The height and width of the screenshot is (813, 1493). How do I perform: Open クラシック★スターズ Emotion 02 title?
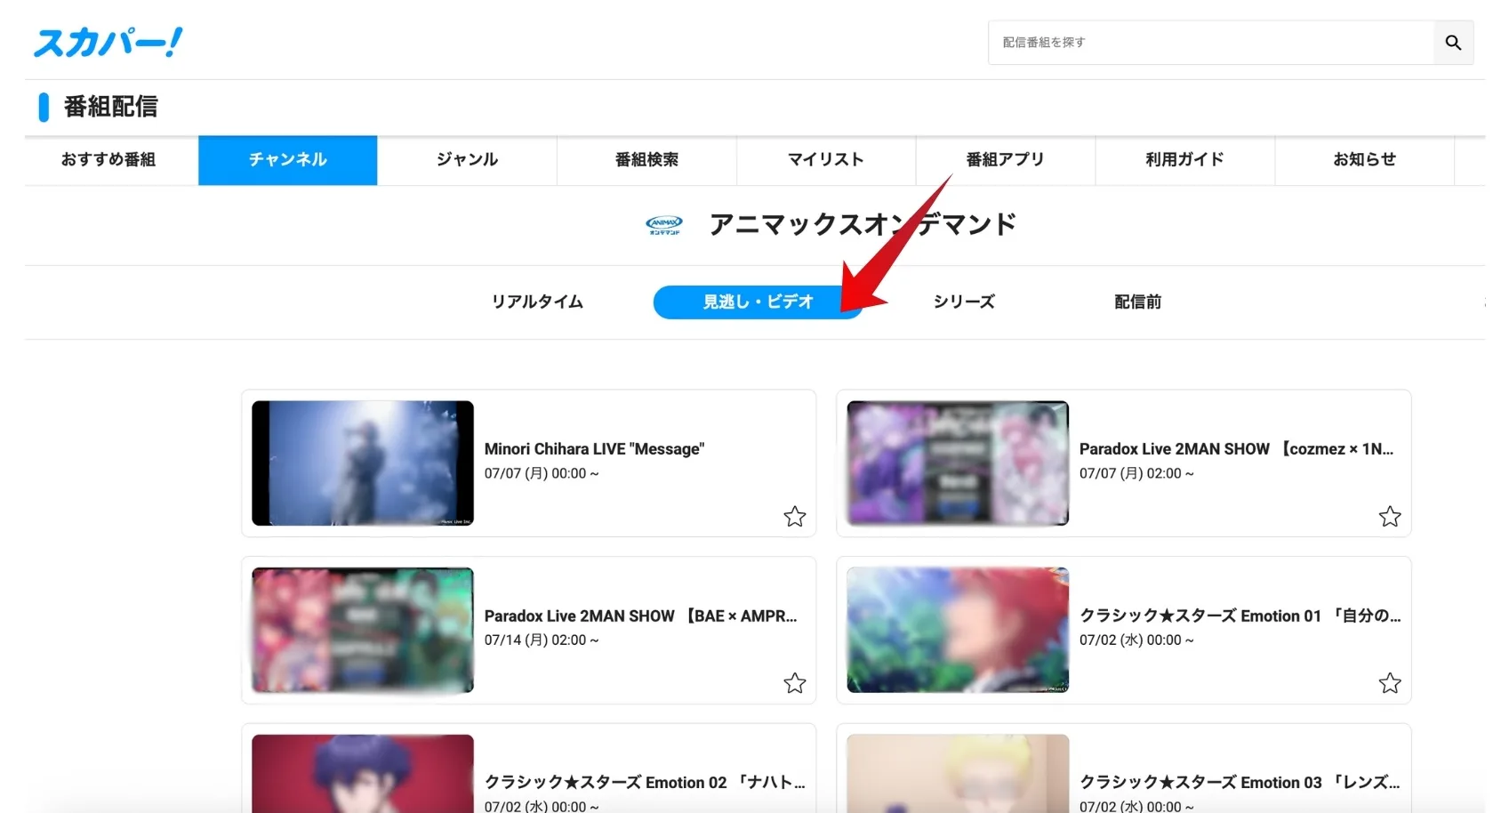645,783
